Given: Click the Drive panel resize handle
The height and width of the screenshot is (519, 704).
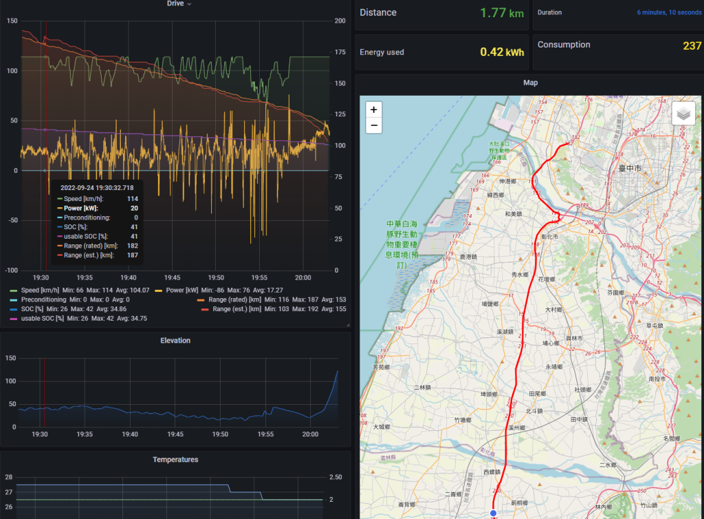Looking at the screenshot, I should pyautogui.click(x=347, y=324).
